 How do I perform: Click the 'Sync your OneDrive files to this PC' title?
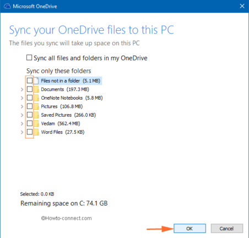[x=91, y=30]
